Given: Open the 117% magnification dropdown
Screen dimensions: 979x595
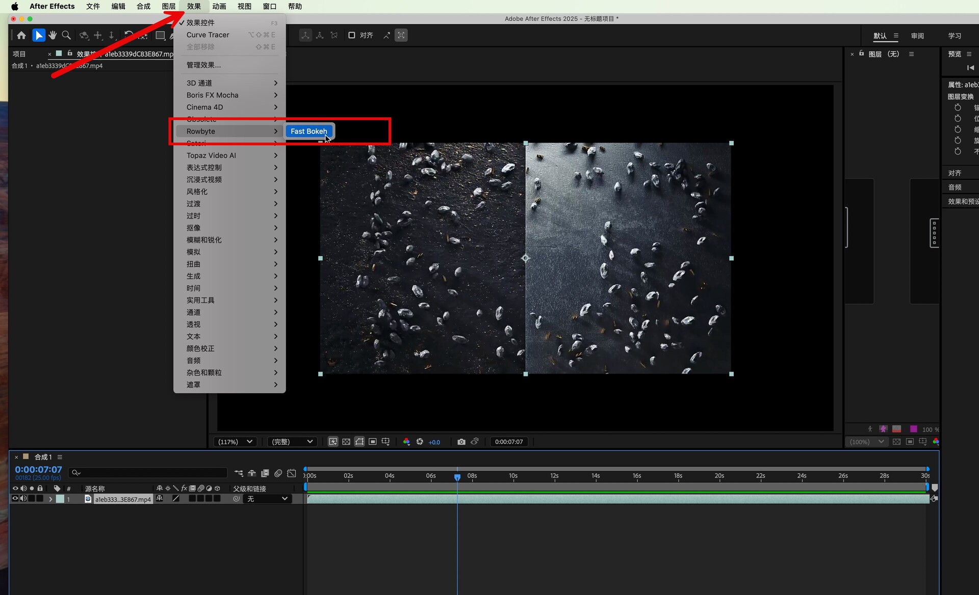Looking at the screenshot, I should coord(235,442).
